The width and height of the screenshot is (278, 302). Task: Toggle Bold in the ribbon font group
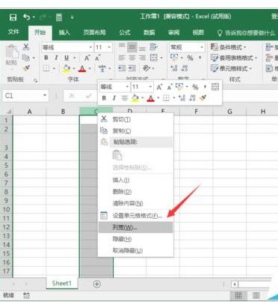(x=46, y=58)
